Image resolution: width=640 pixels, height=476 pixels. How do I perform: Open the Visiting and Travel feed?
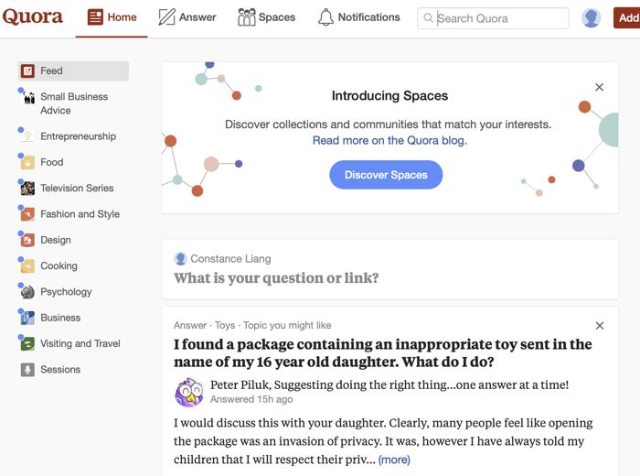coord(80,343)
